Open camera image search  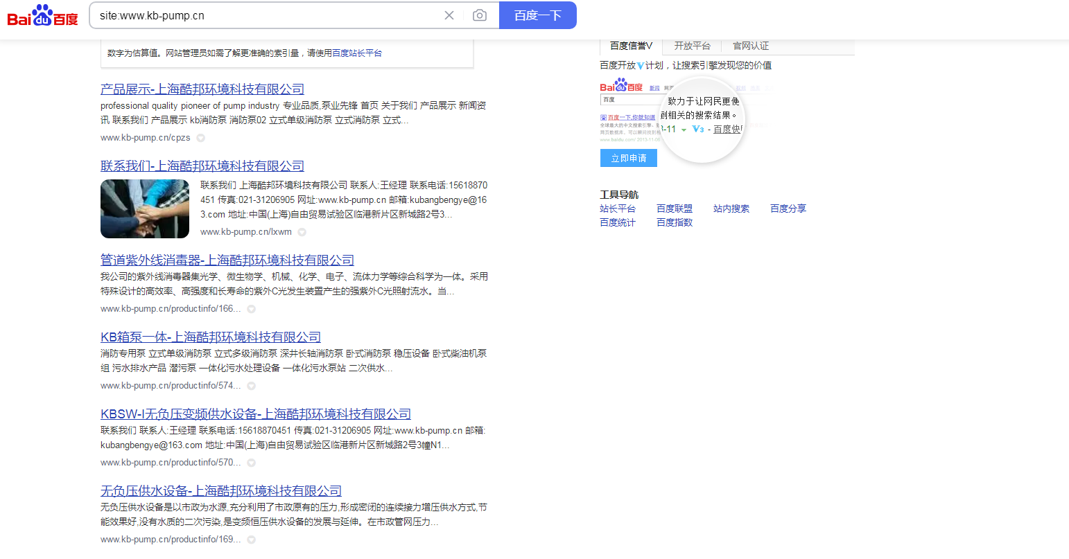click(480, 15)
